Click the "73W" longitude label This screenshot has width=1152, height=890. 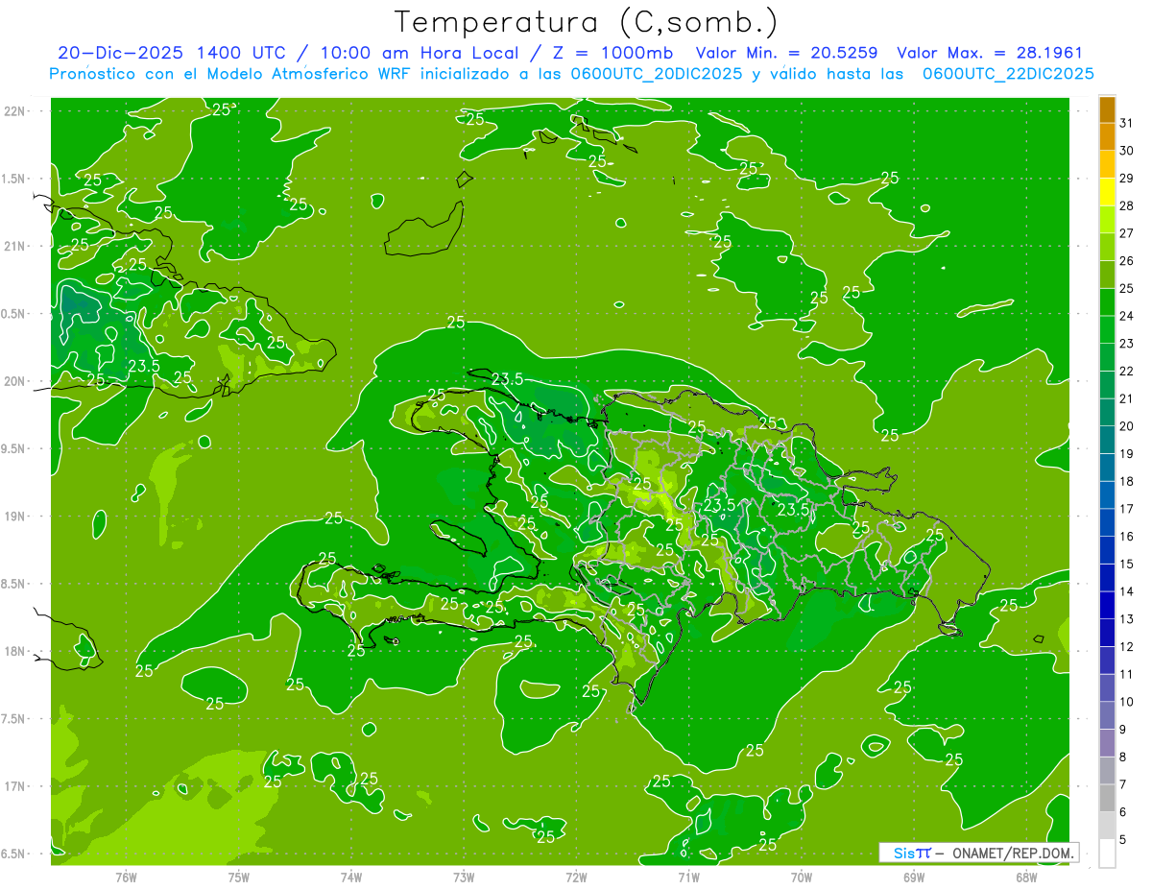pos(464,877)
